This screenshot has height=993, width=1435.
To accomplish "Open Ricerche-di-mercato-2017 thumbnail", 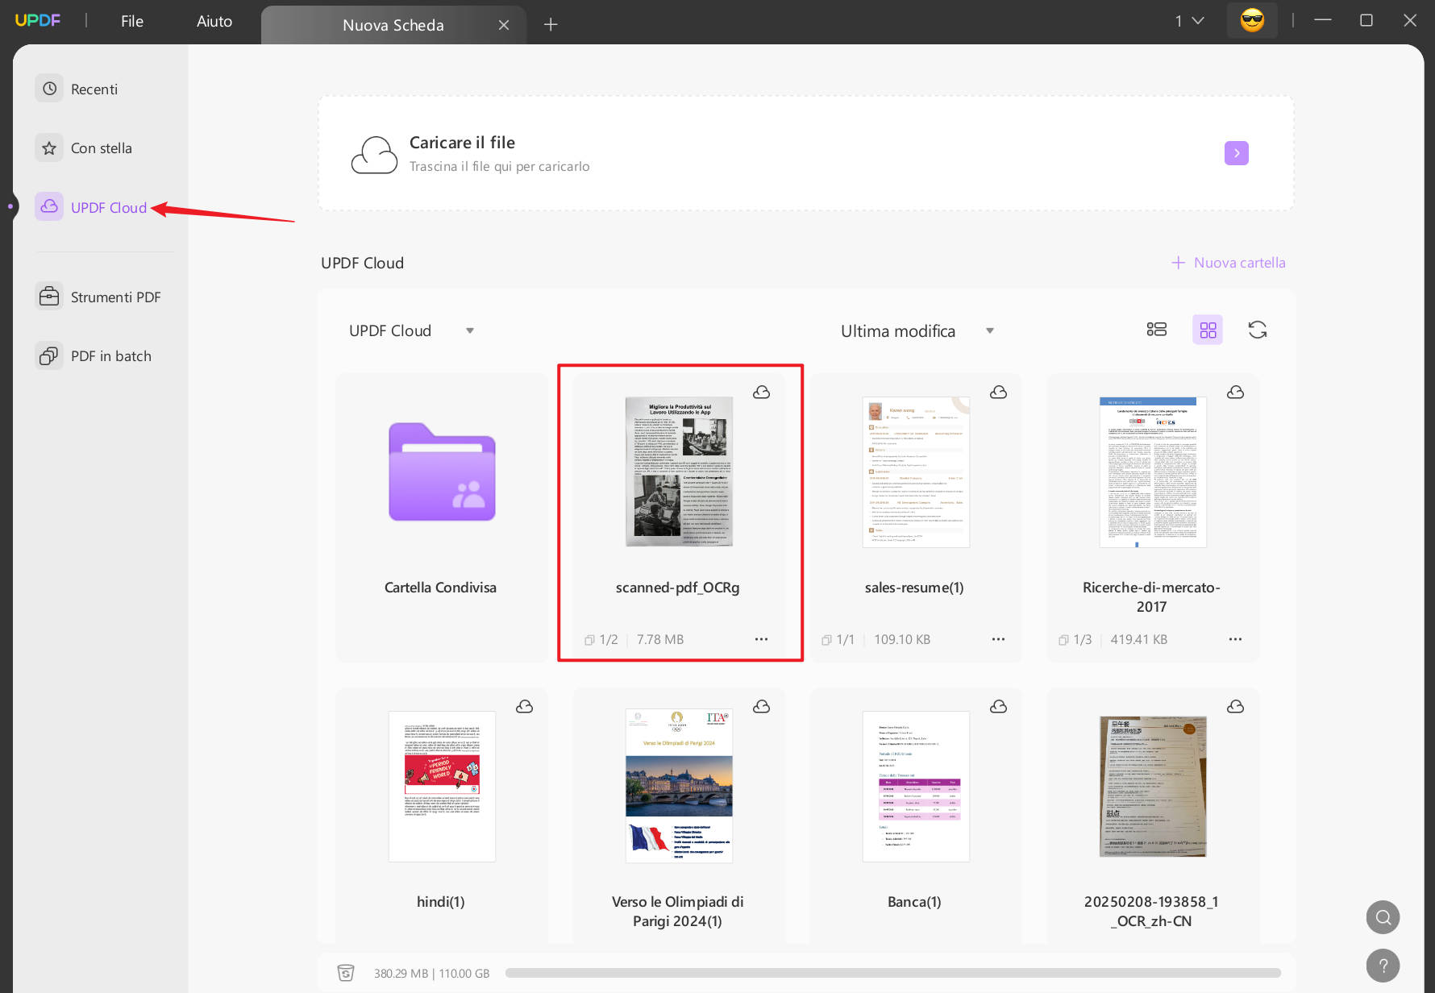I will click(1153, 472).
